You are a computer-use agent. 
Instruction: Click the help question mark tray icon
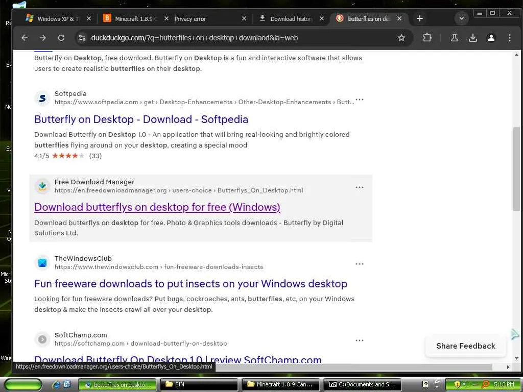[425, 384]
